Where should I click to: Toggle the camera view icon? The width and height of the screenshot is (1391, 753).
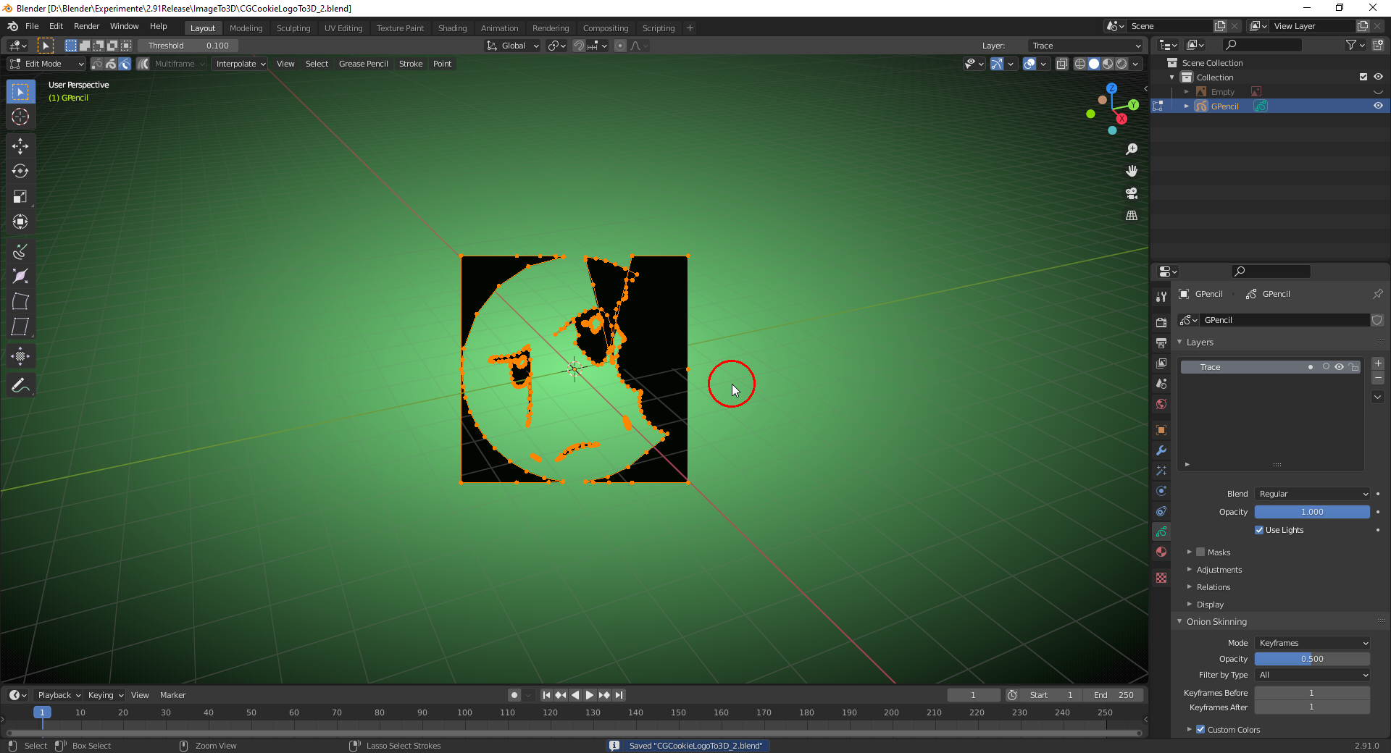[x=1132, y=193]
